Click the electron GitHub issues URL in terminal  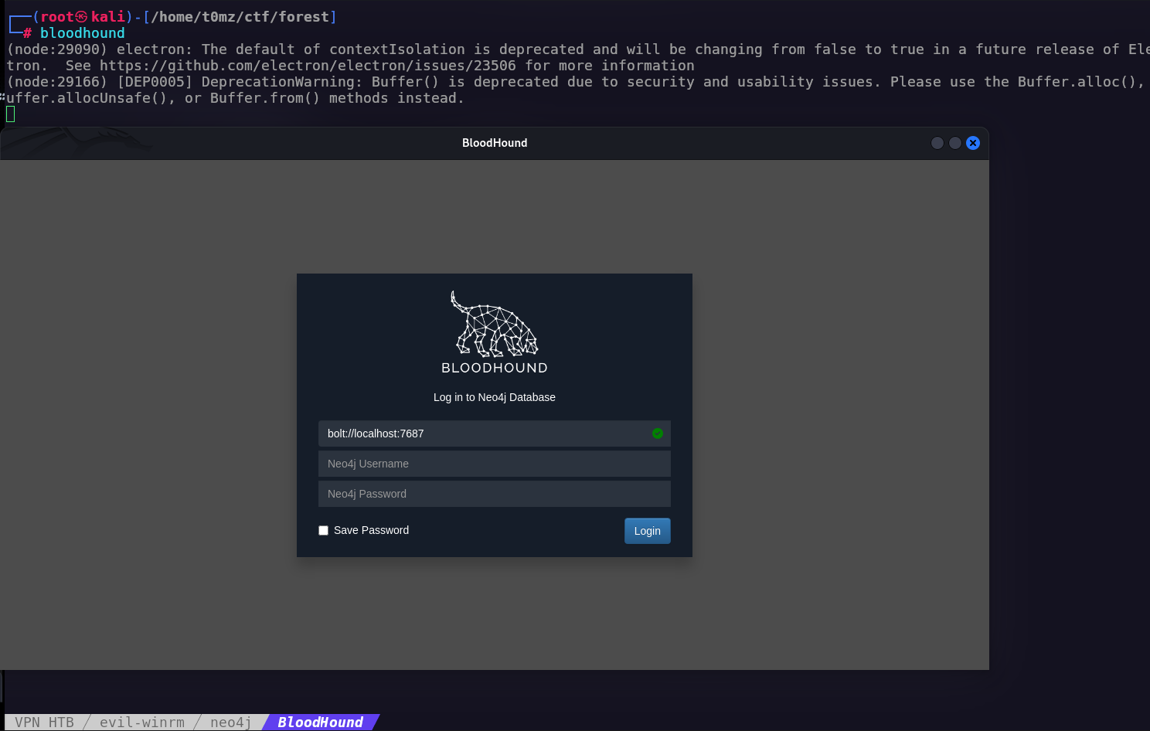tap(308, 66)
